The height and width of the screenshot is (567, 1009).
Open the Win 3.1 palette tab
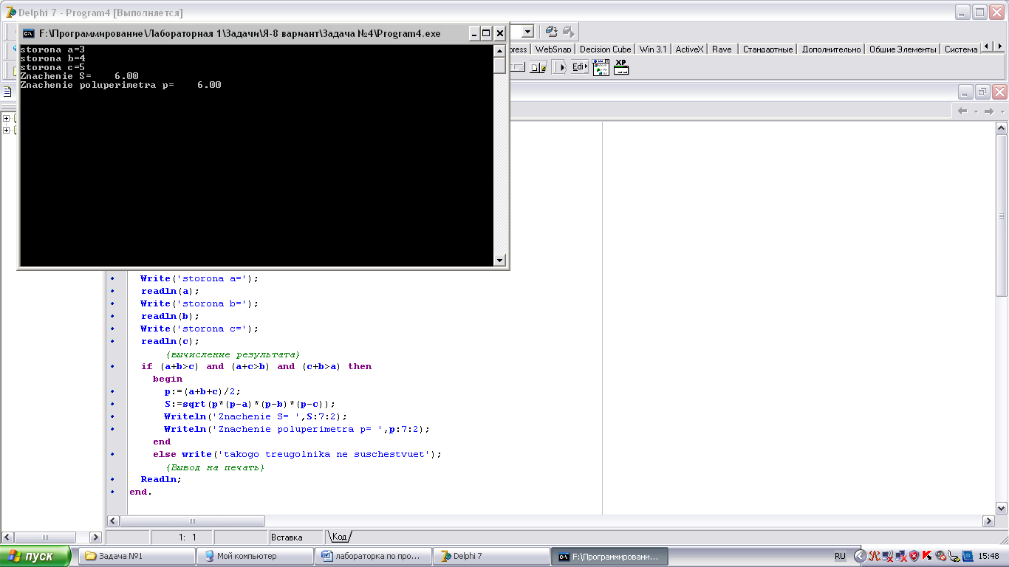coord(652,49)
